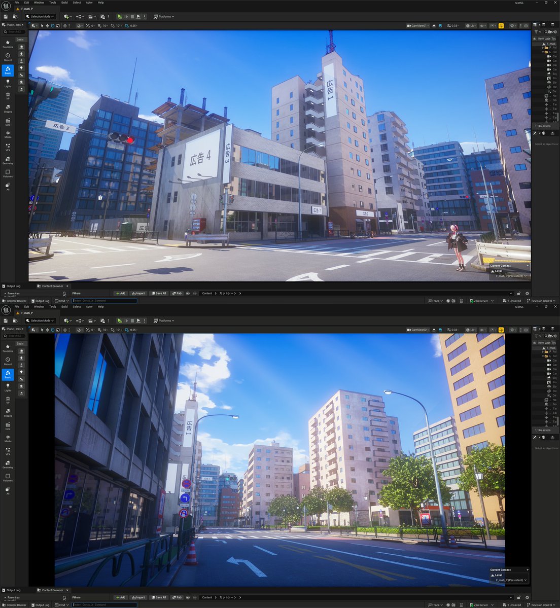Open CamView02 camera dropdown
This screenshot has width=560, height=608.
pyautogui.click(x=418, y=330)
